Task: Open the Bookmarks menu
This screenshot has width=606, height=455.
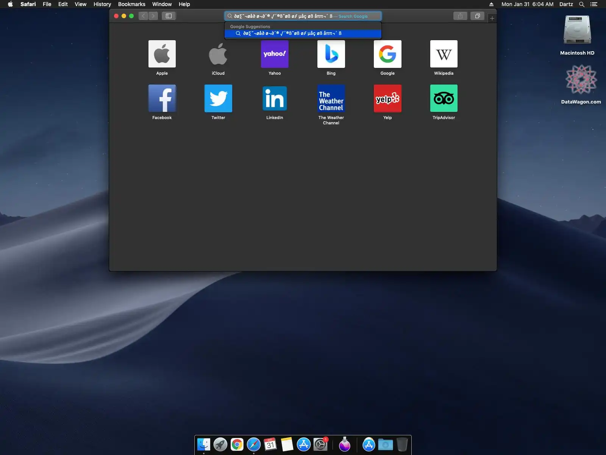Action: [x=132, y=4]
